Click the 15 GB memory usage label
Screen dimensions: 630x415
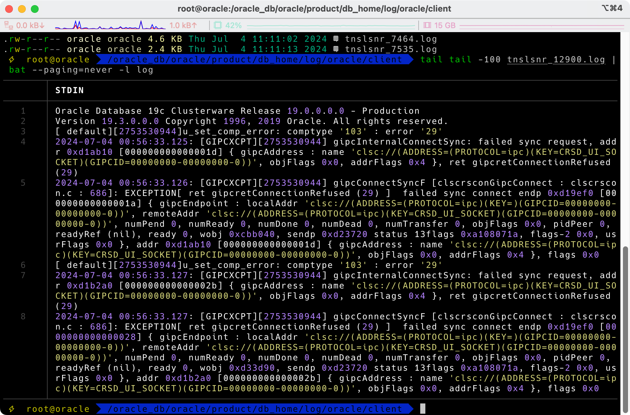[445, 25]
